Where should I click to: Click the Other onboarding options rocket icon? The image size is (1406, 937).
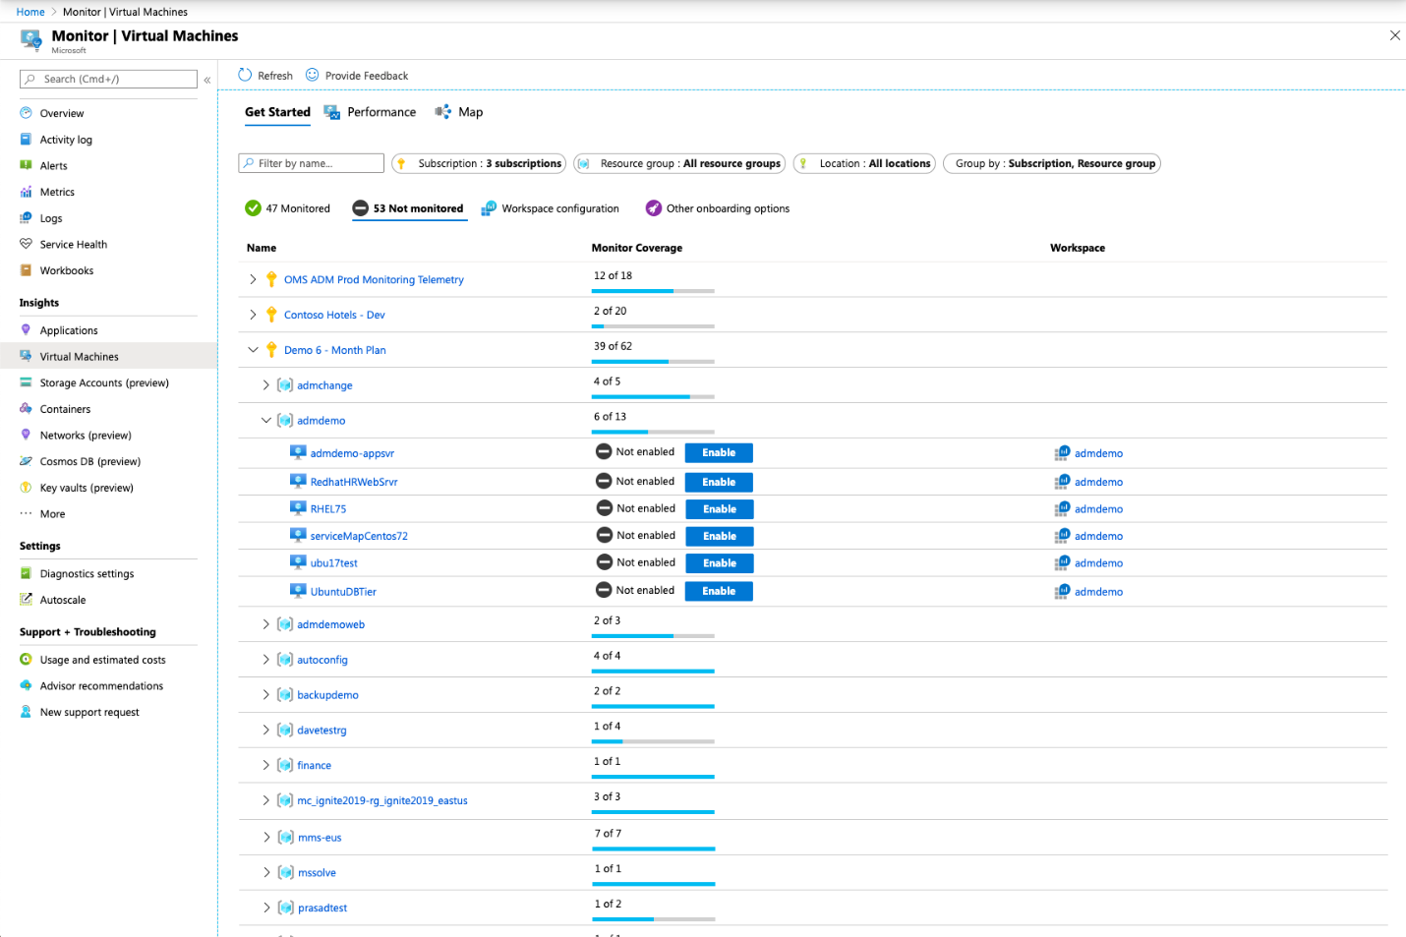654,208
